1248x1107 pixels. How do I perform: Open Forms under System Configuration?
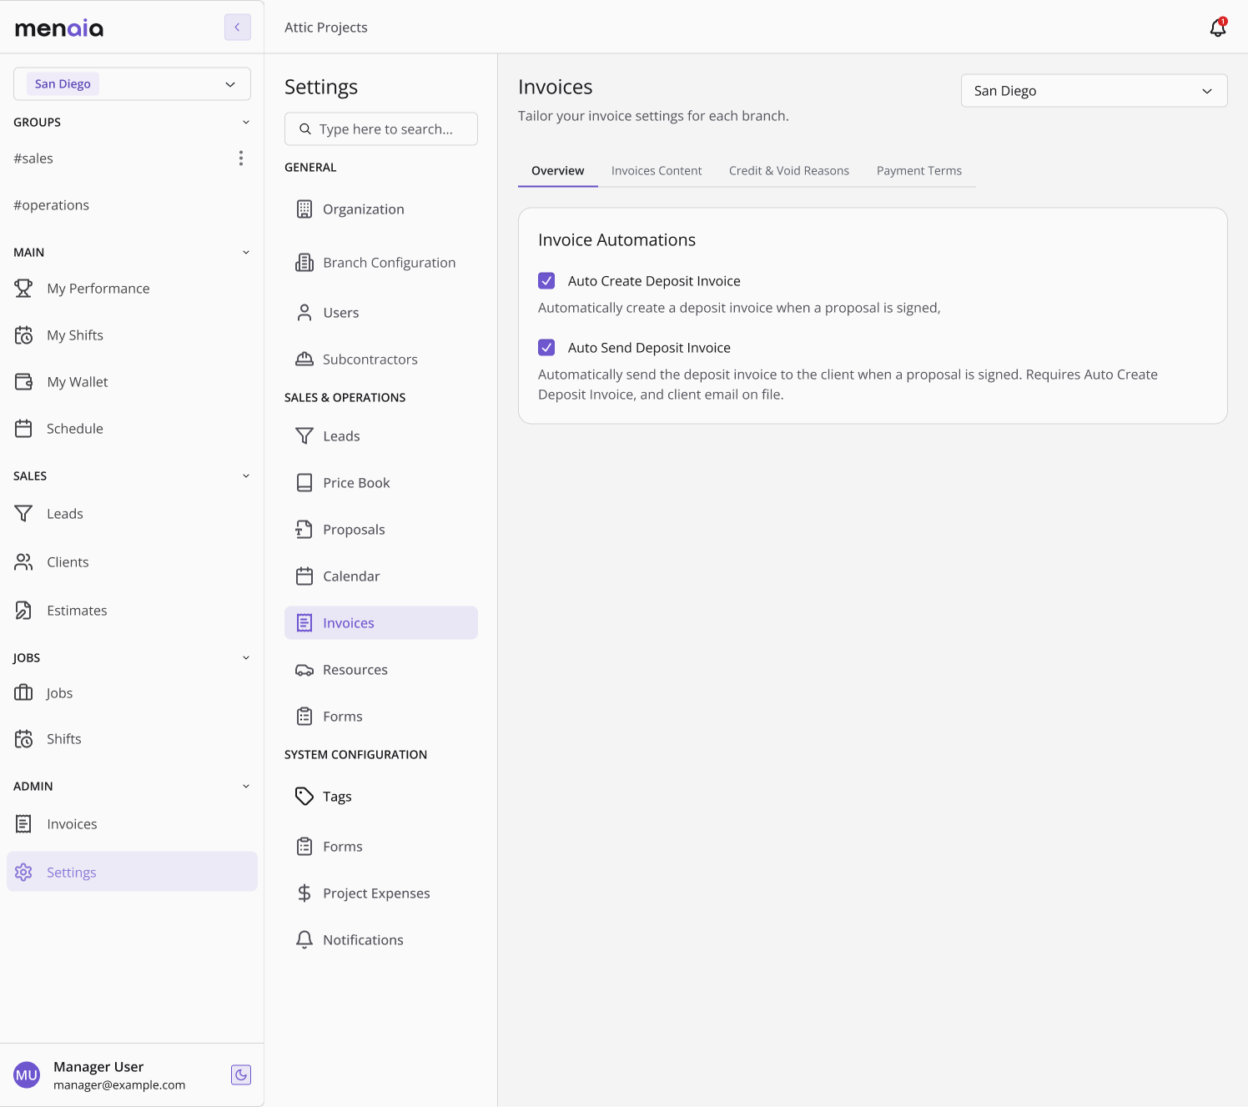381,847
